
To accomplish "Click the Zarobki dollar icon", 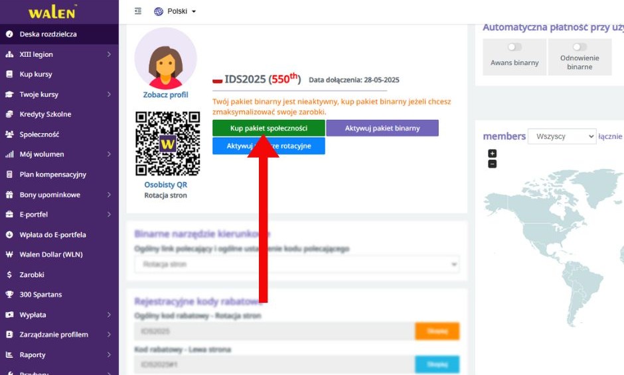I will (9, 274).
